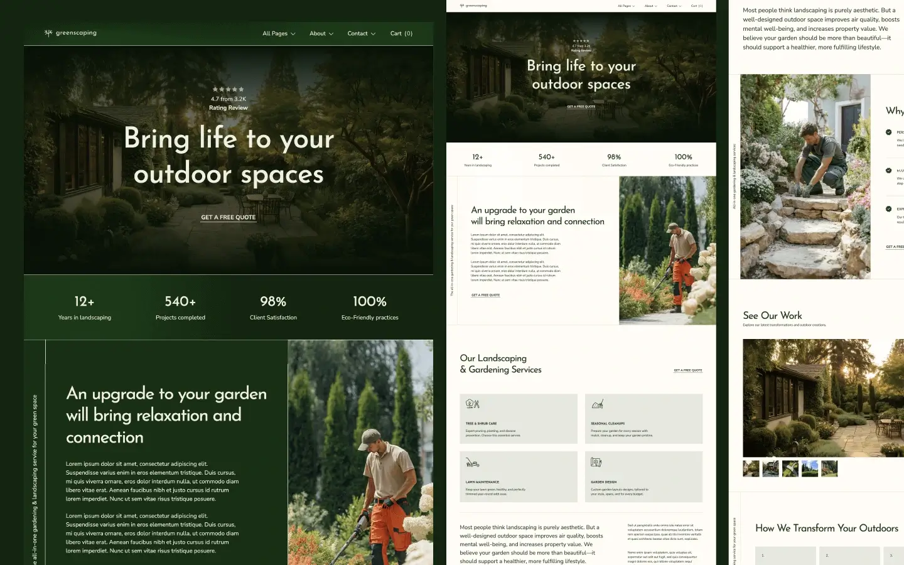Click '98%' client satisfaction in dark panel
Image resolution: width=904 pixels, height=565 pixels.
(273, 302)
